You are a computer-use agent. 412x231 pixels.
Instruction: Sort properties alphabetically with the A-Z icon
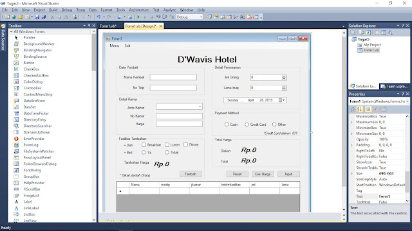click(359, 109)
